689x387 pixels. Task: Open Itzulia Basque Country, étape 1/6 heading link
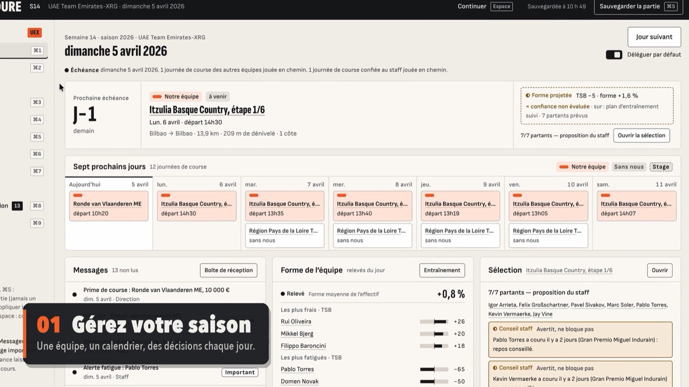[x=207, y=110]
